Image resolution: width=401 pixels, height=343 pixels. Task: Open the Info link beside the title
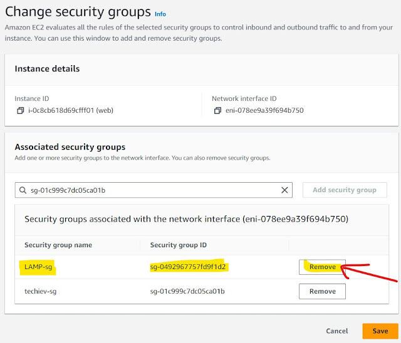point(161,14)
